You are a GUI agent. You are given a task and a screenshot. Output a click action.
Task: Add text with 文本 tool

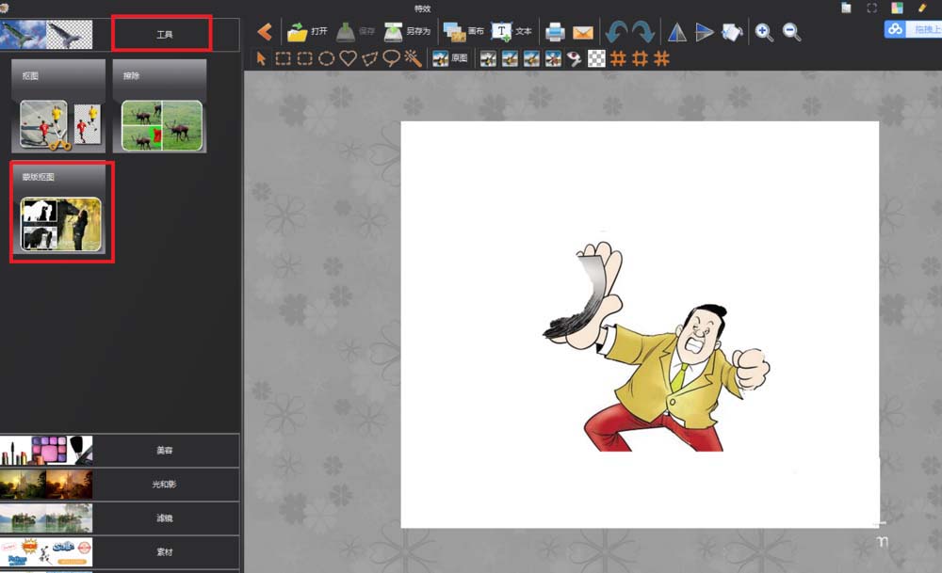[512, 31]
